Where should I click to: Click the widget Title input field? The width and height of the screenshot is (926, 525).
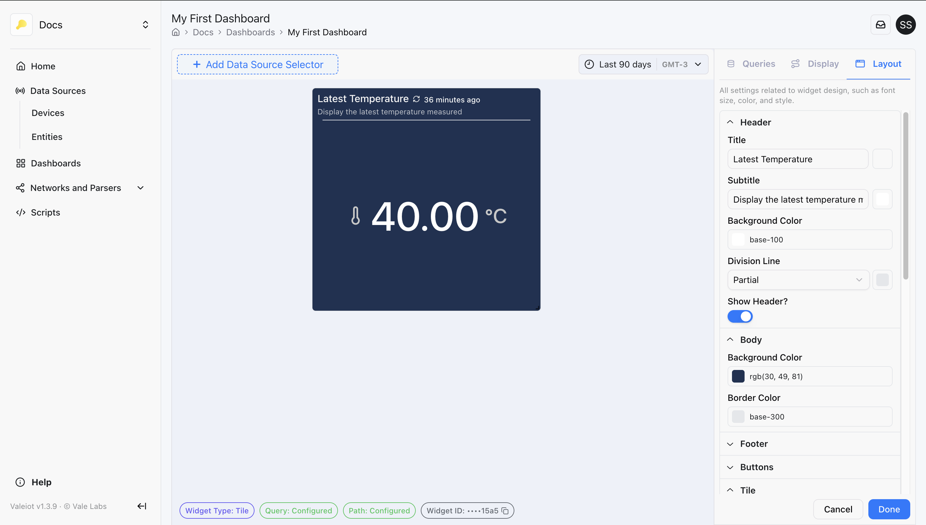(x=798, y=159)
